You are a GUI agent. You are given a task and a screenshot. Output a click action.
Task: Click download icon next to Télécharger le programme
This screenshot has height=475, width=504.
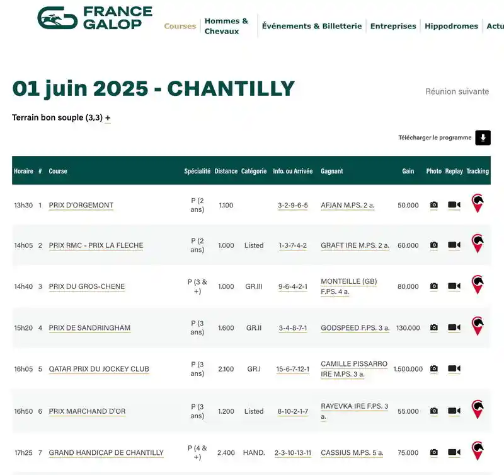coord(483,138)
